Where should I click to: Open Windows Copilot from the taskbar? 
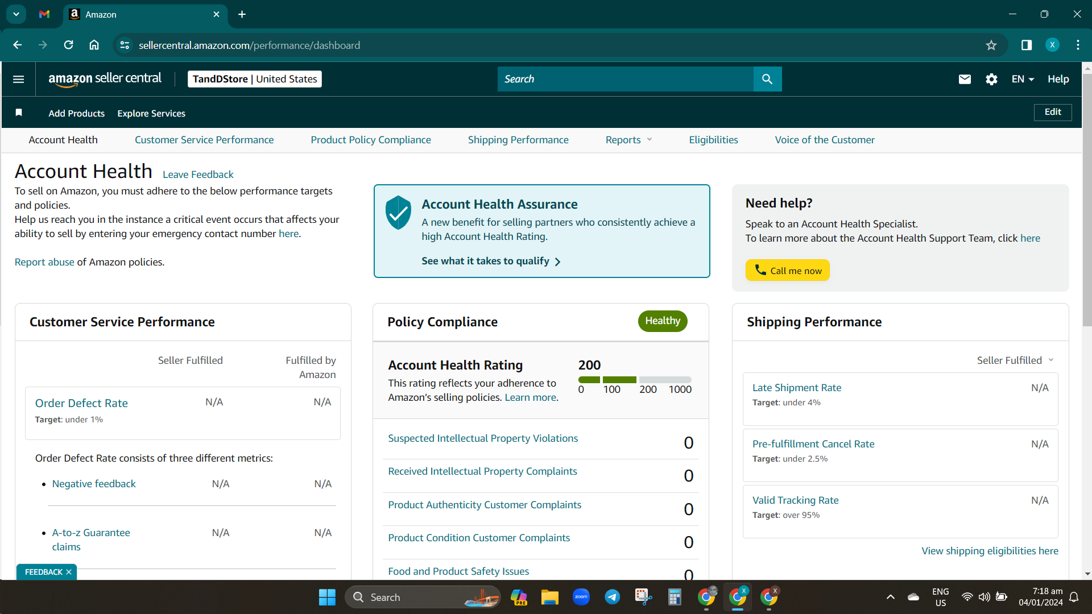[x=519, y=597]
